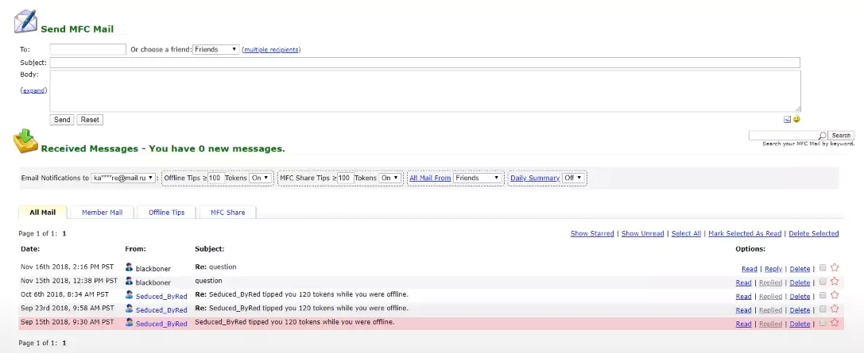This screenshot has height=353, width=864.
Task: Click Delete Selected link
Action: (x=814, y=234)
